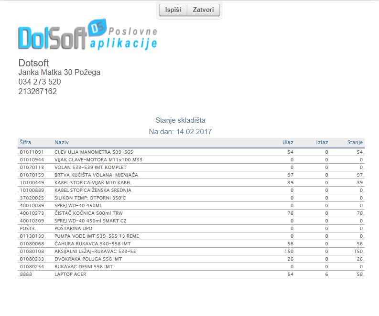Select the LAPTOP ACER row

tap(70, 274)
